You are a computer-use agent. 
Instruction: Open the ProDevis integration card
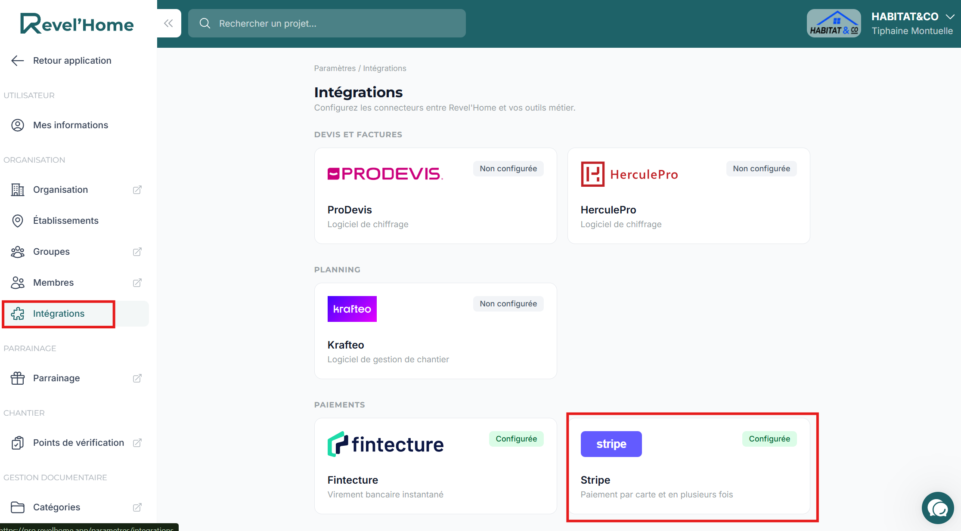coord(435,196)
